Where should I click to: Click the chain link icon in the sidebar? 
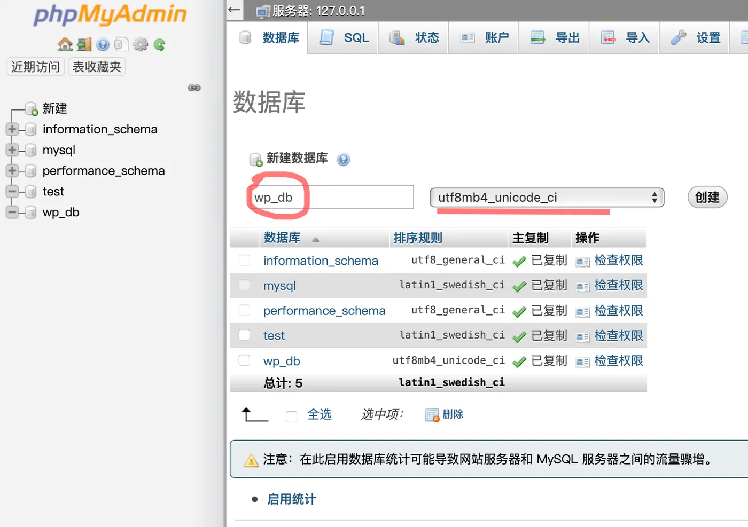[194, 88]
